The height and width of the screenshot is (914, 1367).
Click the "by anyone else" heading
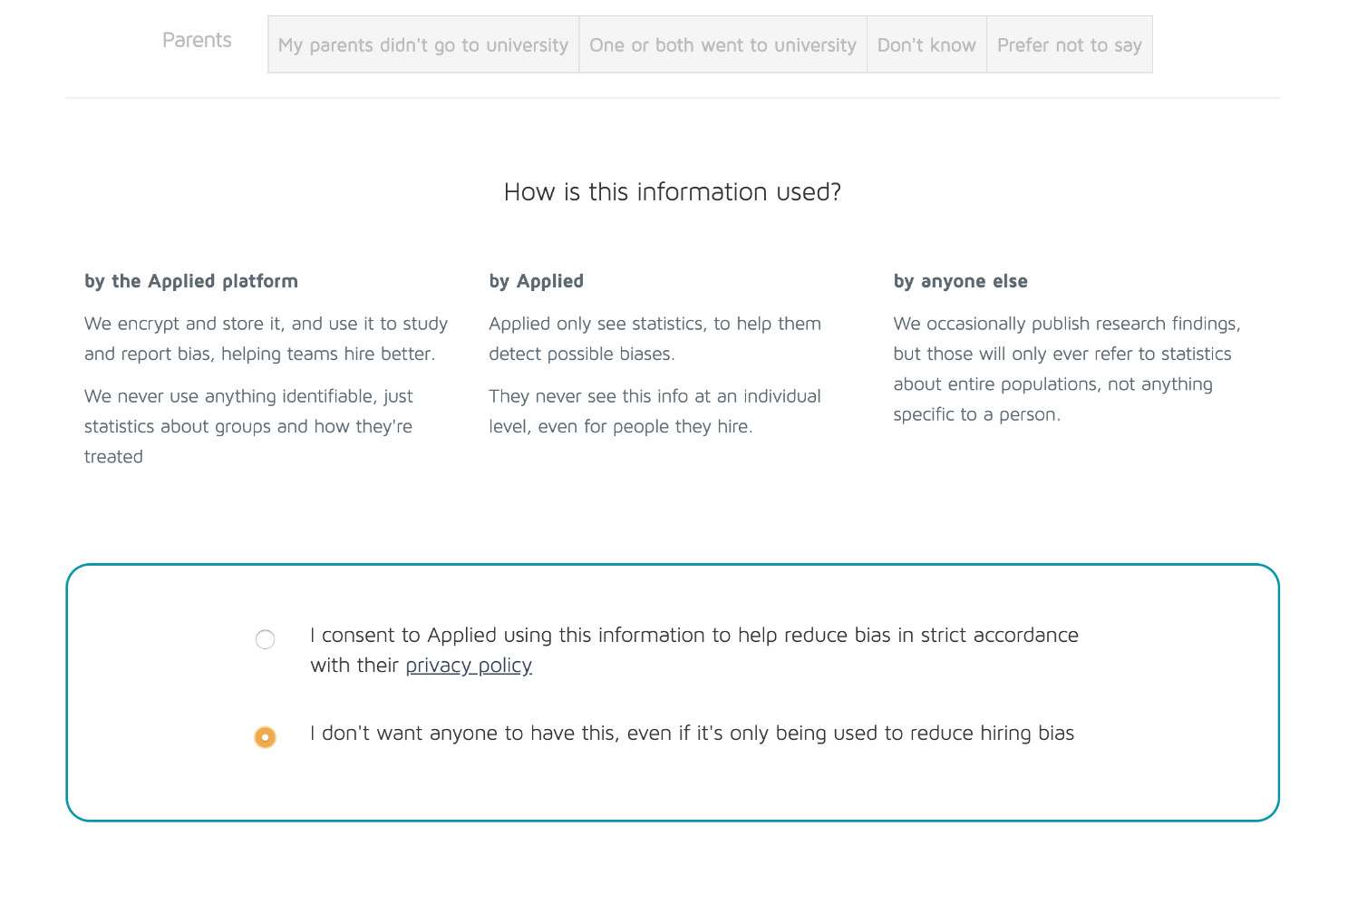960,281
